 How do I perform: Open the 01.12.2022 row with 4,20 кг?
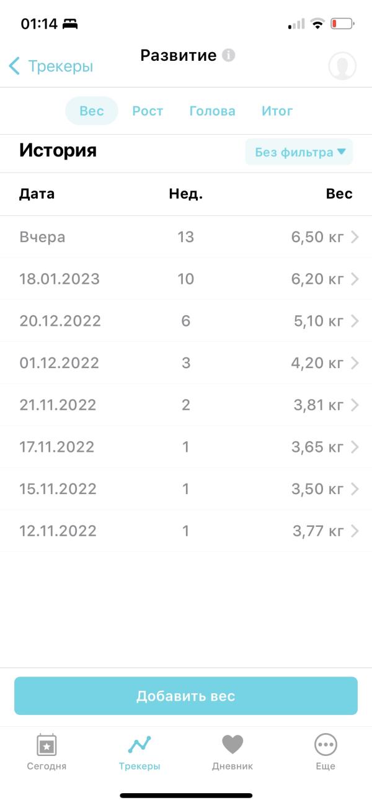(186, 363)
